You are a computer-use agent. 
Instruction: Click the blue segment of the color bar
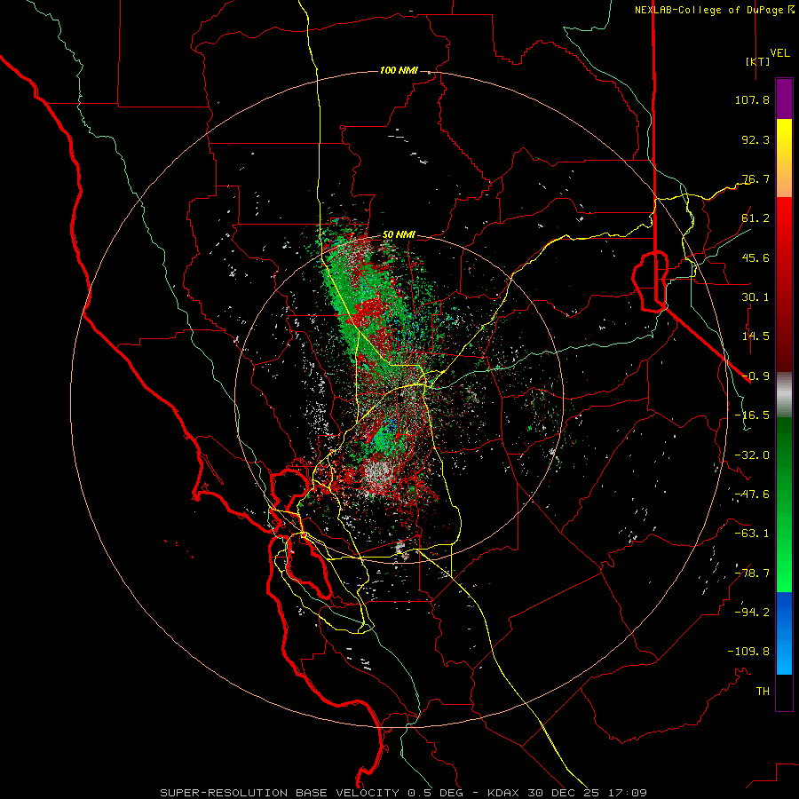coord(784,633)
